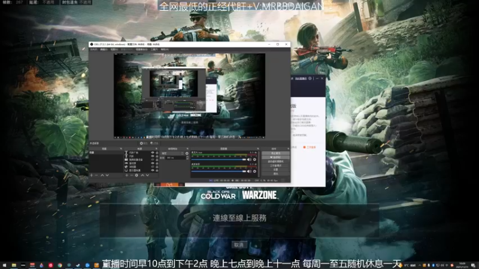Lock the video capture device source

(x=157, y=160)
